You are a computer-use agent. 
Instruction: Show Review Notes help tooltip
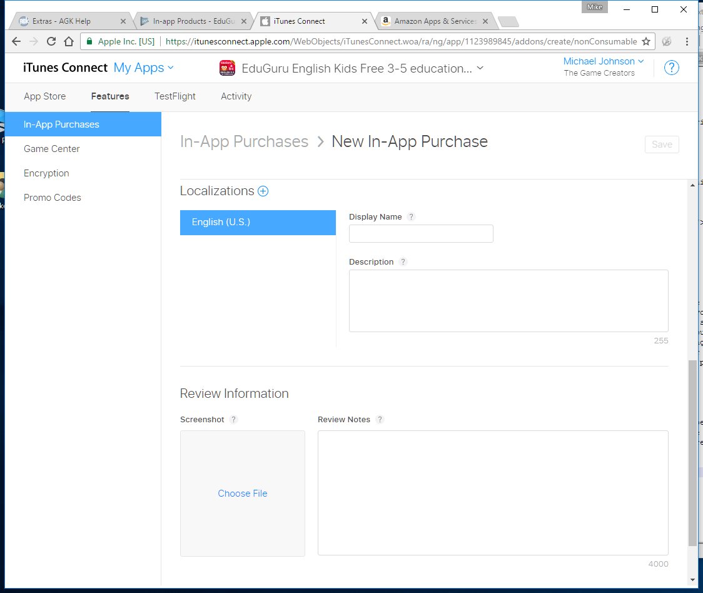380,419
